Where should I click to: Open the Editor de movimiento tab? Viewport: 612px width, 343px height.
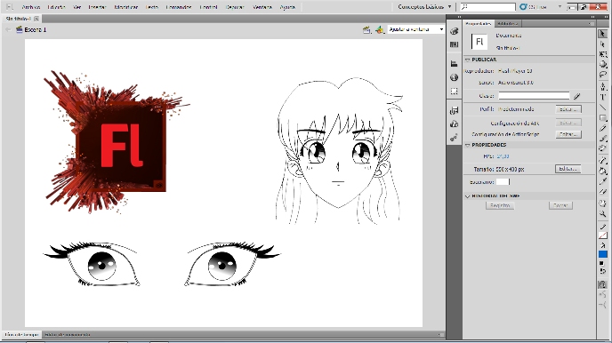(x=67, y=334)
